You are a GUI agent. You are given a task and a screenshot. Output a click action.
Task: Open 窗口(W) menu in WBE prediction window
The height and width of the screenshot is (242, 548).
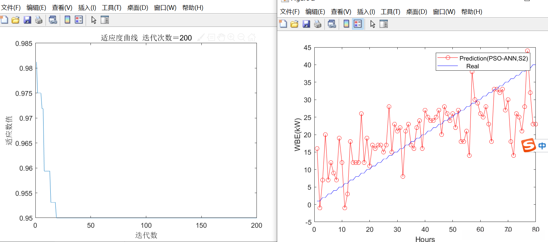click(444, 12)
